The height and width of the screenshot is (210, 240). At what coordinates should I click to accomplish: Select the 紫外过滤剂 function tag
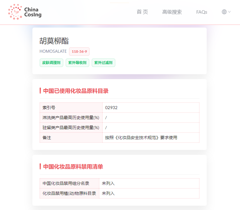click(x=104, y=63)
